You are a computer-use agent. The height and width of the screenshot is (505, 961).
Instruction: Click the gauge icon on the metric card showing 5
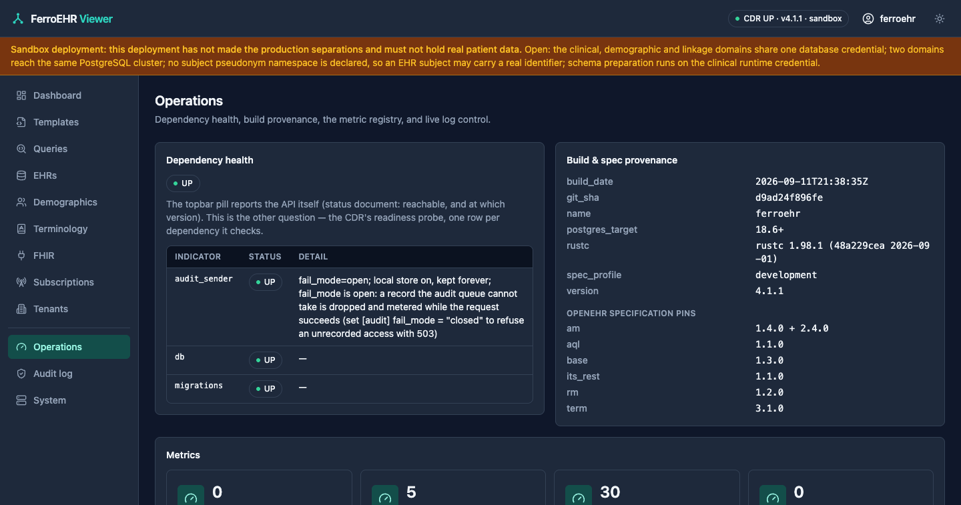point(385,498)
